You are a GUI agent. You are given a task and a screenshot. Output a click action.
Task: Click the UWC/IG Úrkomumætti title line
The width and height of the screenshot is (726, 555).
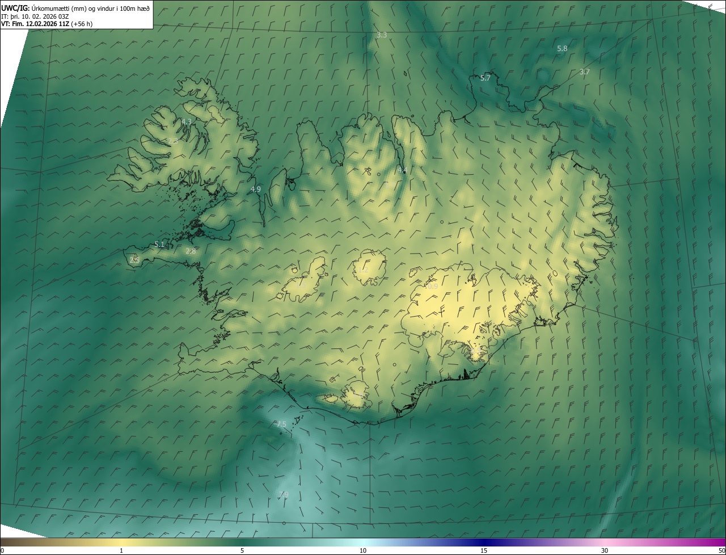75,8
